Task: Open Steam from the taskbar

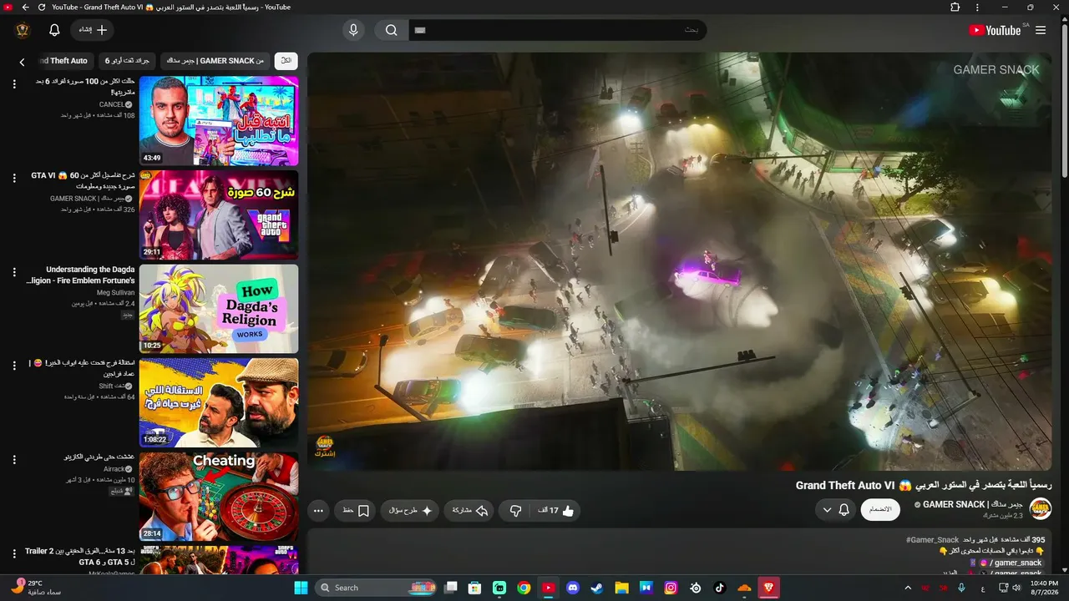Action: 597,588
